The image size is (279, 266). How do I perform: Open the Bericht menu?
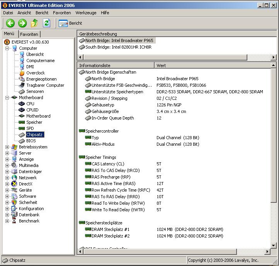[42, 13]
